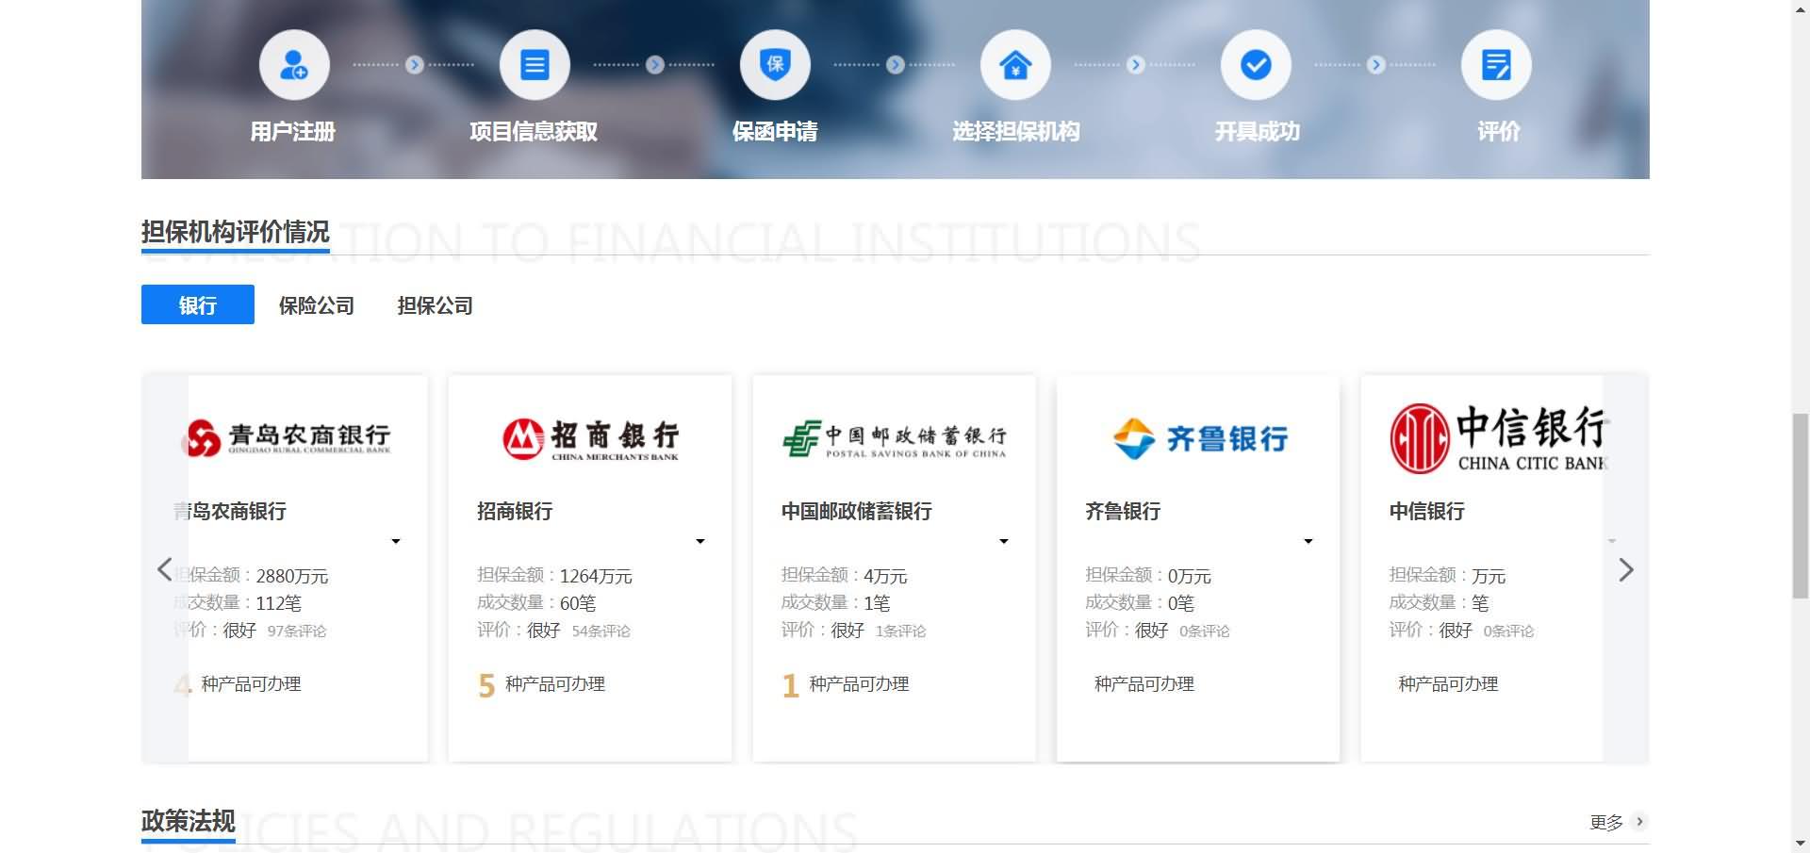Image resolution: width=1810 pixels, height=853 pixels.
Task: Expand the 青岛农商银行 card dropdown arrow
Action: [396, 541]
